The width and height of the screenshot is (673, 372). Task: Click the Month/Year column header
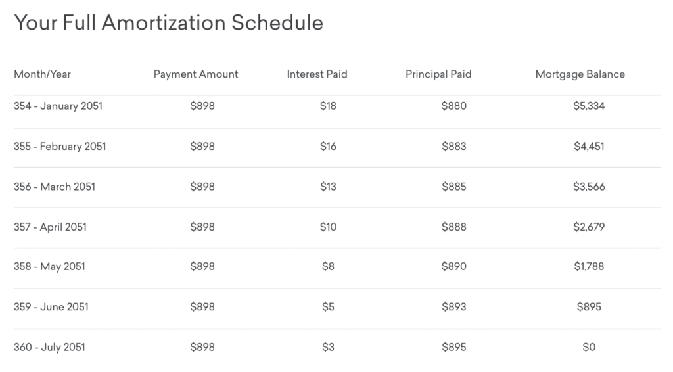coord(42,74)
